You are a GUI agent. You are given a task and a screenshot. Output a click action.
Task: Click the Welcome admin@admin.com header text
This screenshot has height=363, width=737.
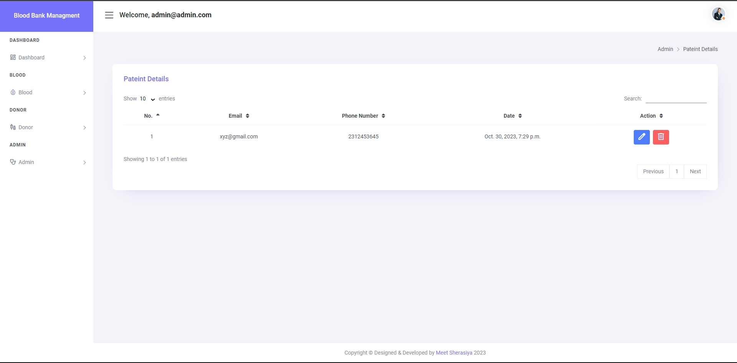[165, 15]
